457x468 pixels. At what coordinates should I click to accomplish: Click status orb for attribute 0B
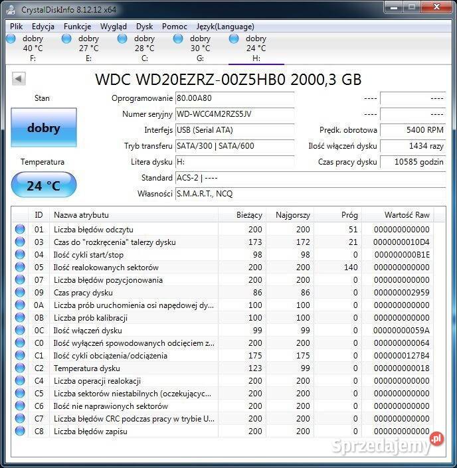click(x=20, y=317)
